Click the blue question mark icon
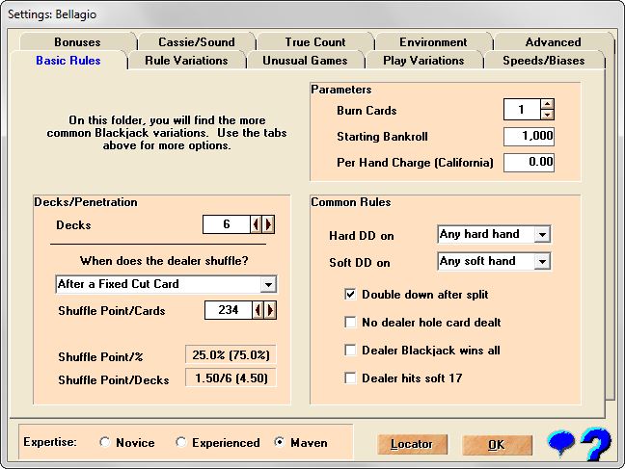 [x=596, y=444]
